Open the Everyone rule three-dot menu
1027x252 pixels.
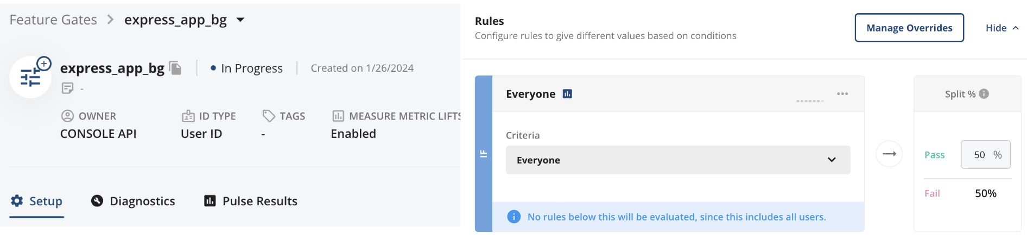842,94
